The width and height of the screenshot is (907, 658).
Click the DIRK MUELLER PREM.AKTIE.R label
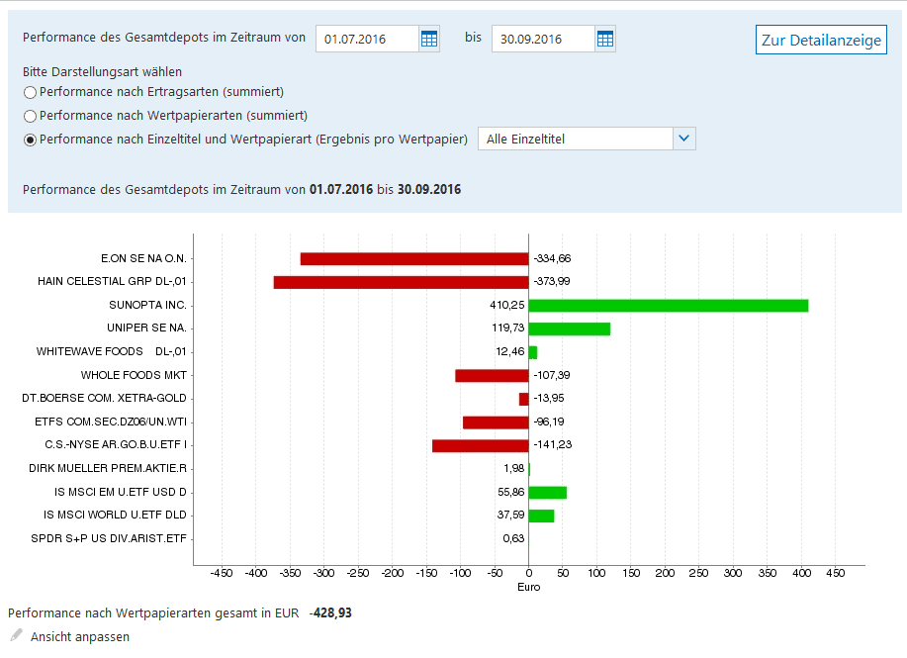108,468
